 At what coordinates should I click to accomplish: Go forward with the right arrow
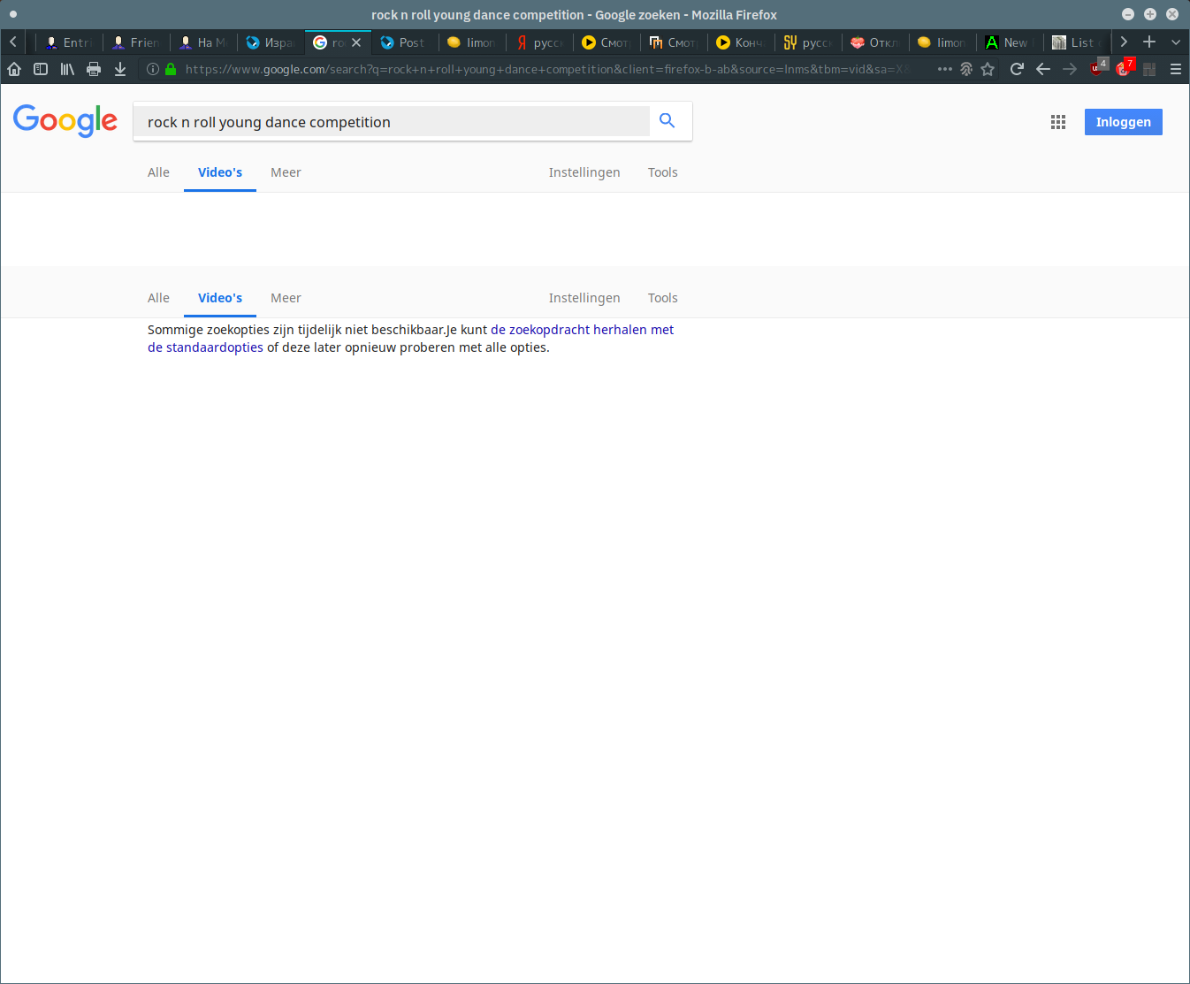click(x=1070, y=69)
